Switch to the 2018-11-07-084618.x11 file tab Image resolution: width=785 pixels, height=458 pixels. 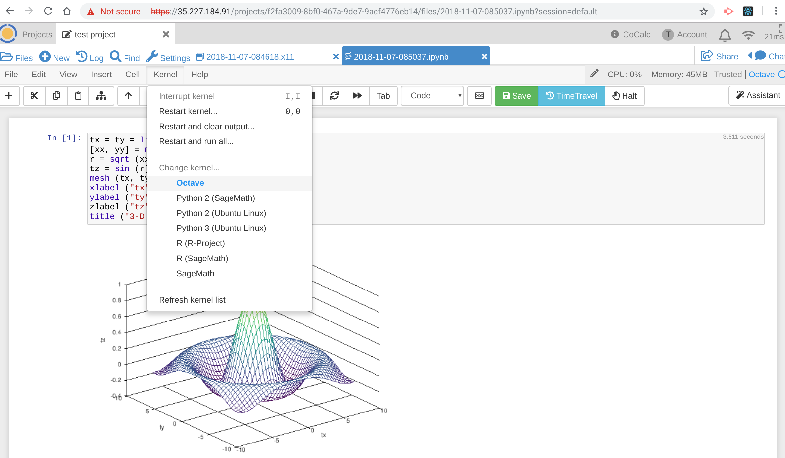[250, 57]
